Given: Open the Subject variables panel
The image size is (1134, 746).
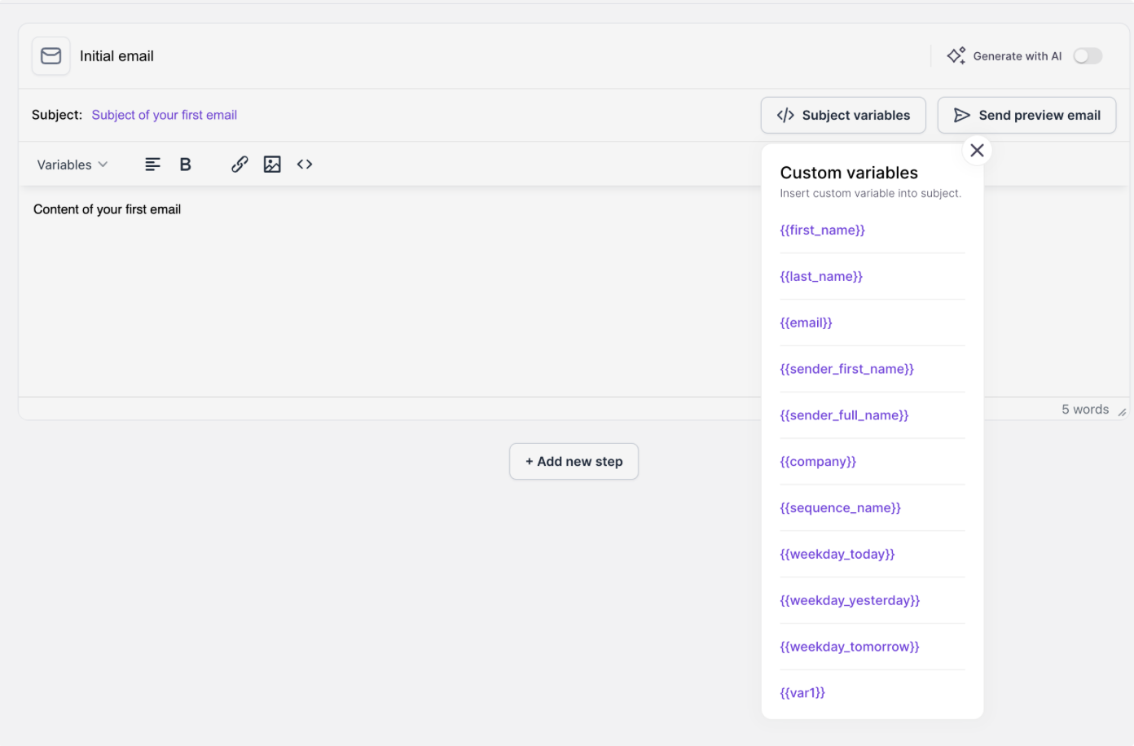Looking at the screenshot, I should pos(843,115).
